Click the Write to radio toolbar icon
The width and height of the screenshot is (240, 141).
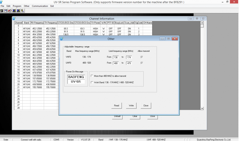pyautogui.click(x=18, y=11)
